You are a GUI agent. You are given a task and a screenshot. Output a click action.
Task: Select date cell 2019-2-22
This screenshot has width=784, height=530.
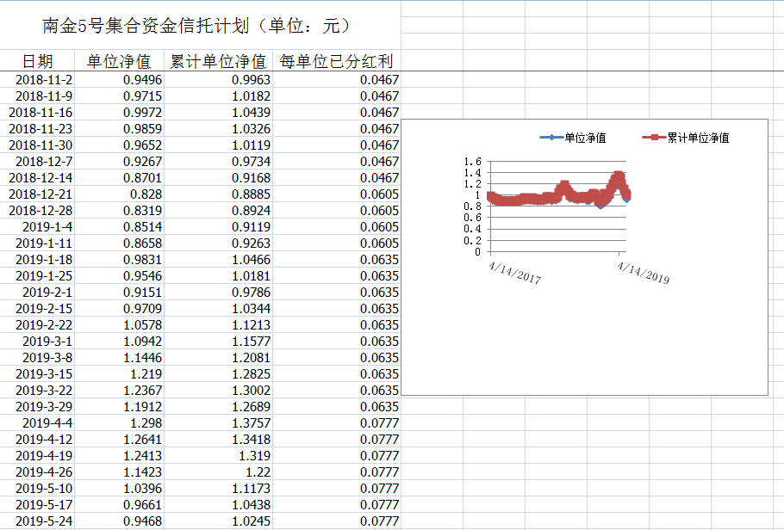[38, 325]
